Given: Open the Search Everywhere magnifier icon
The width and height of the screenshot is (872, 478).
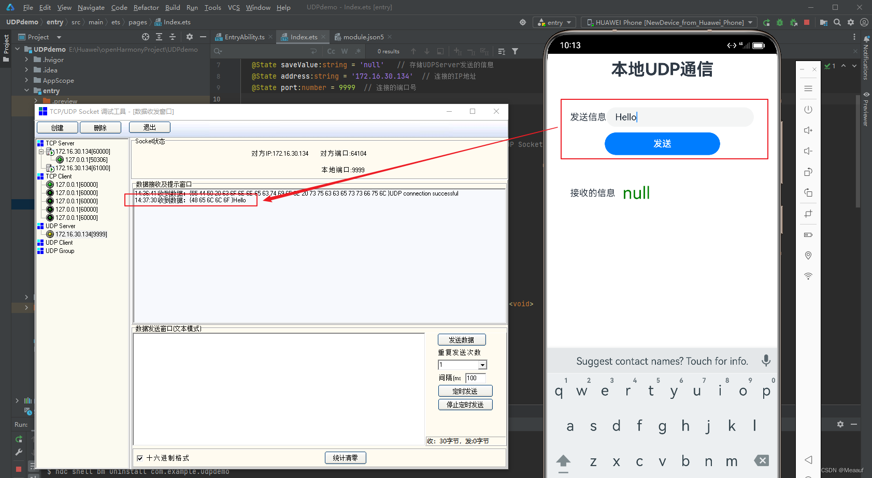Looking at the screenshot, I should tap(837, 22).
